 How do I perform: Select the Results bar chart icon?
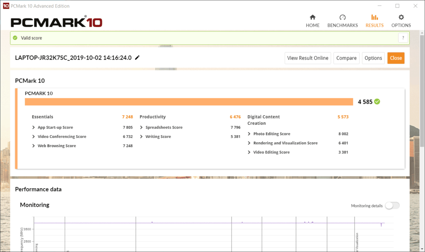[x=374, y=17]
